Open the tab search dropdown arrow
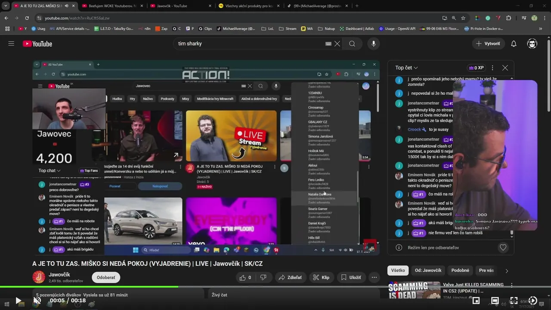 click(6, 6)
